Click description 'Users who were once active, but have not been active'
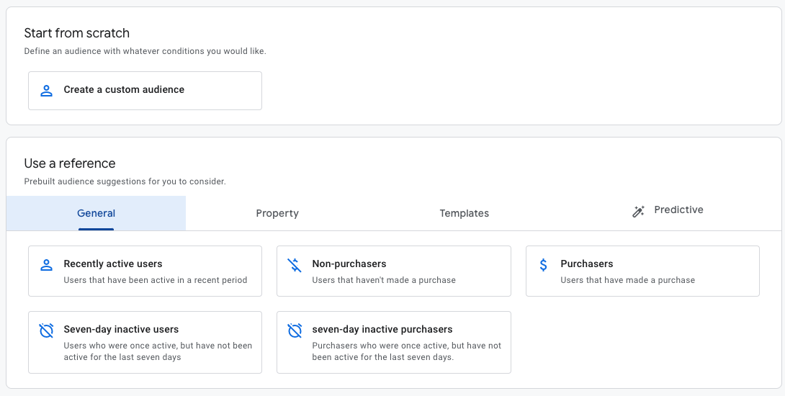The image size is (785, 396). (158, 351)
